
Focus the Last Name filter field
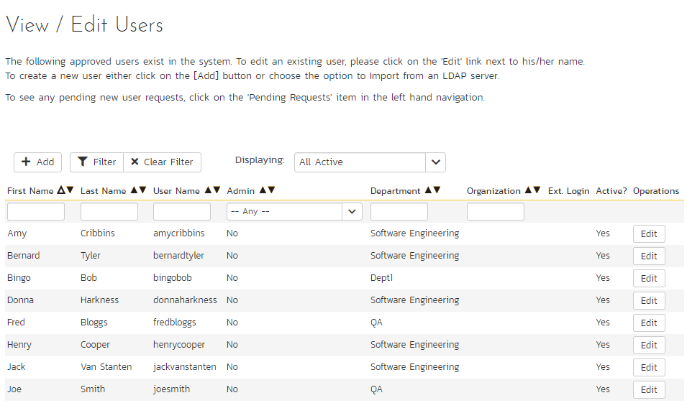[x=109, y=212]
